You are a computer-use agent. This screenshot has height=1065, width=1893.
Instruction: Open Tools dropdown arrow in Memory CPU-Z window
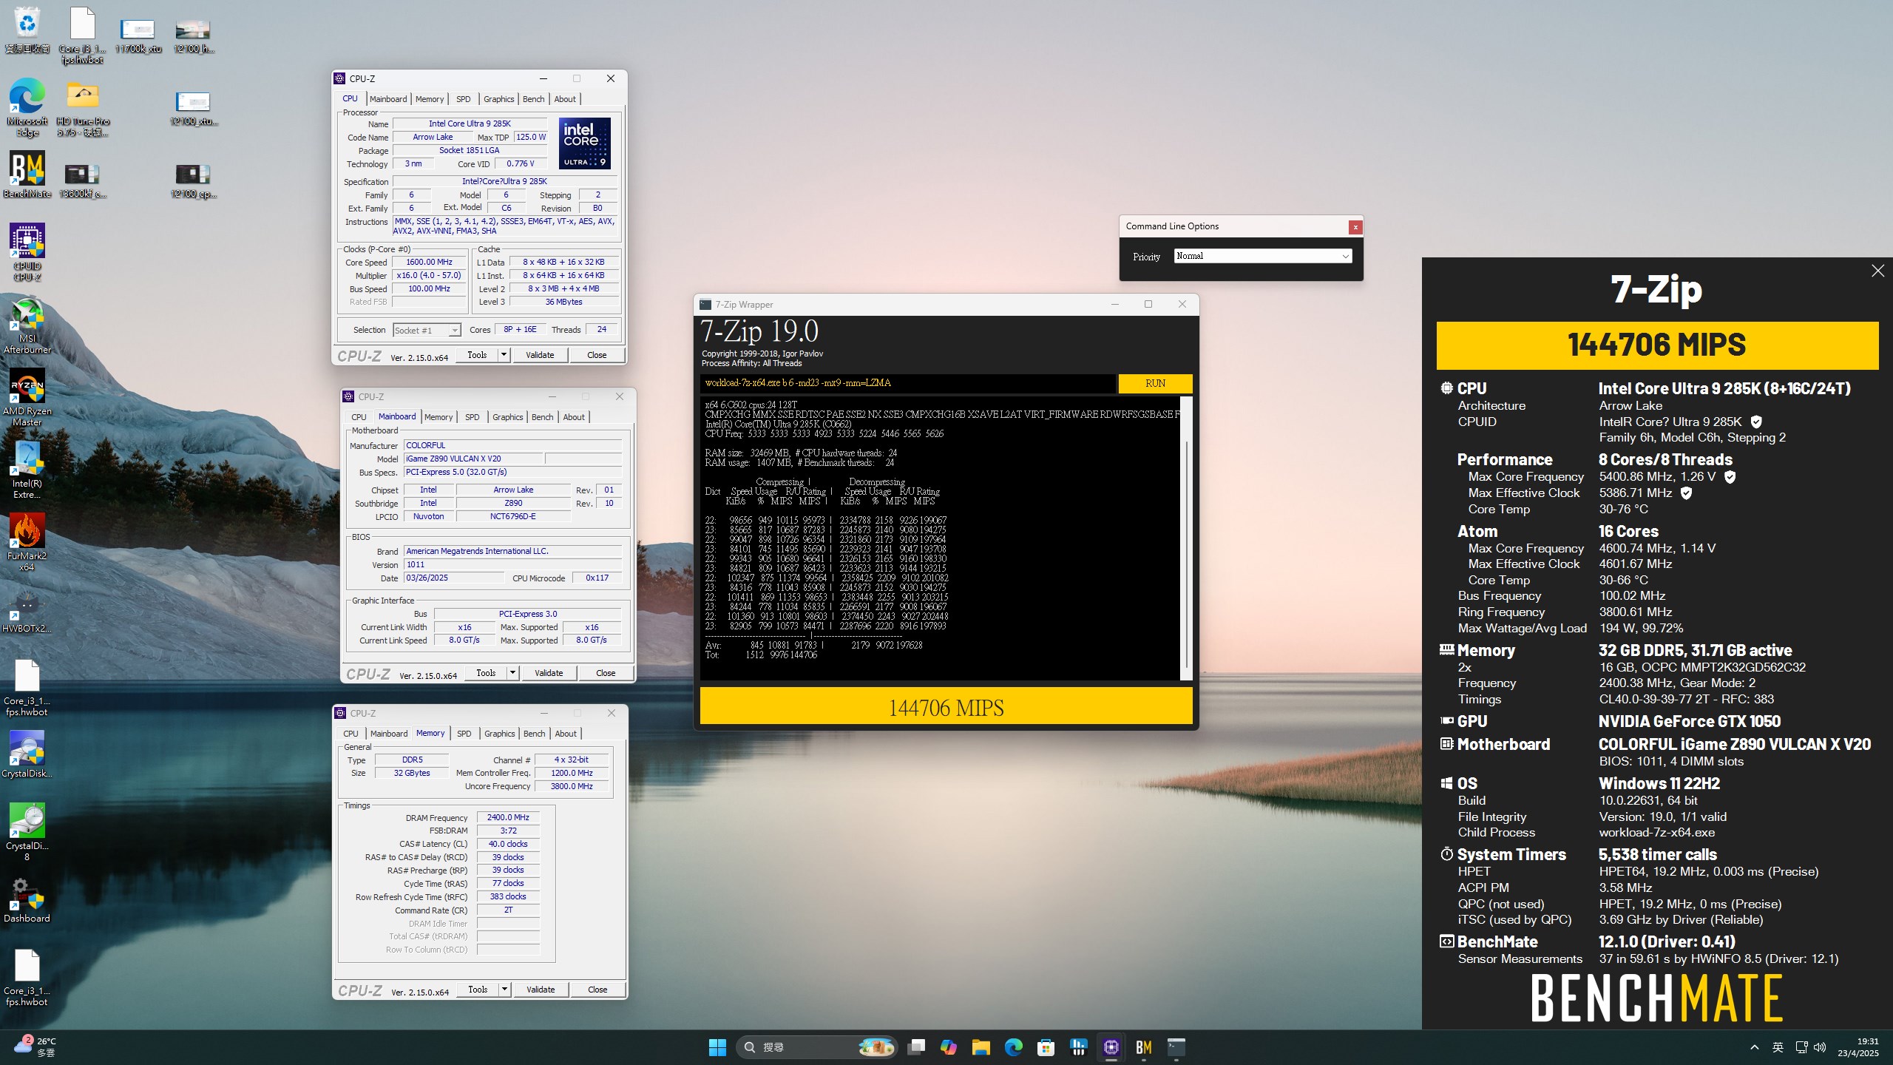click(x=504, y=990)
